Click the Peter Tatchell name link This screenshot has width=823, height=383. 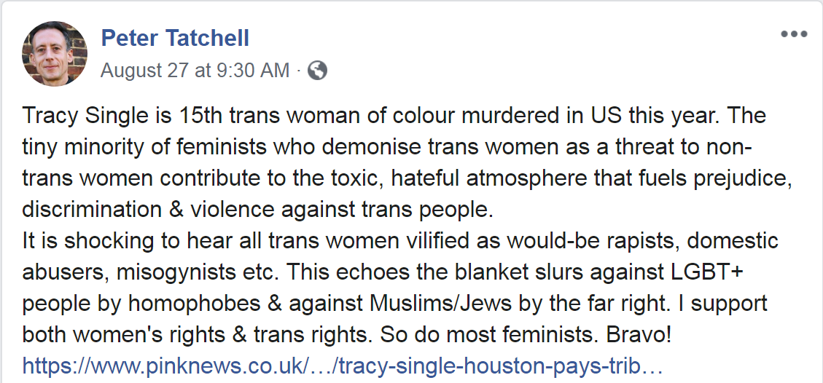tap(175, 38)
